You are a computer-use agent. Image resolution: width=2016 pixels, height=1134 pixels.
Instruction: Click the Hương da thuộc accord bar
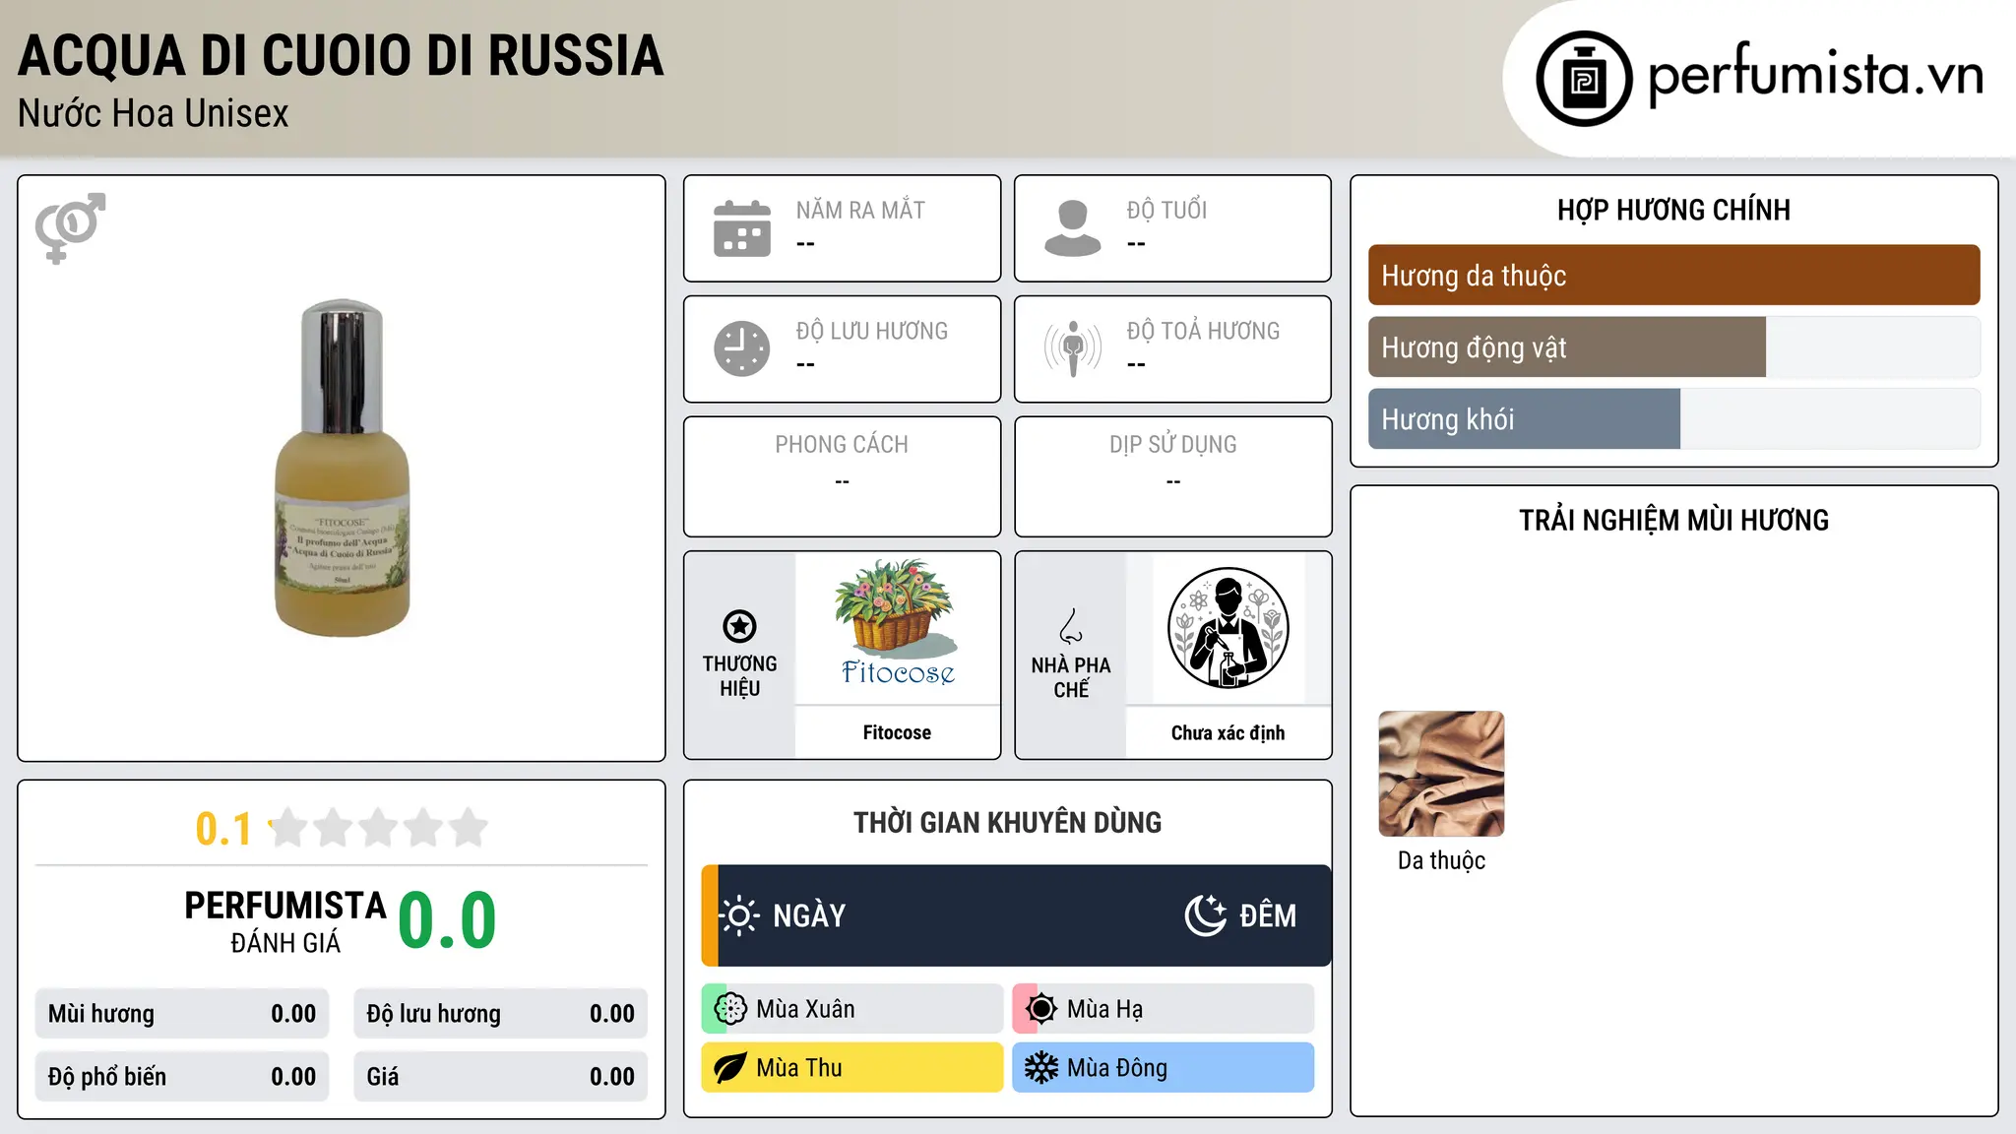tap(1673, 276)
